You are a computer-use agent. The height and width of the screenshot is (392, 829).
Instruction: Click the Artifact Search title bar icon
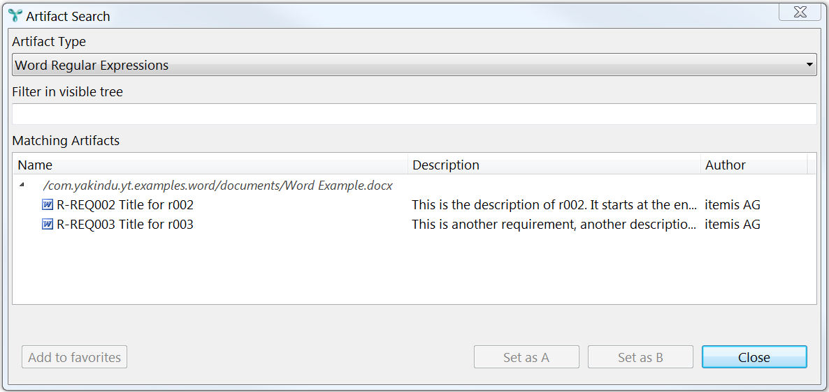coord(16,16)
